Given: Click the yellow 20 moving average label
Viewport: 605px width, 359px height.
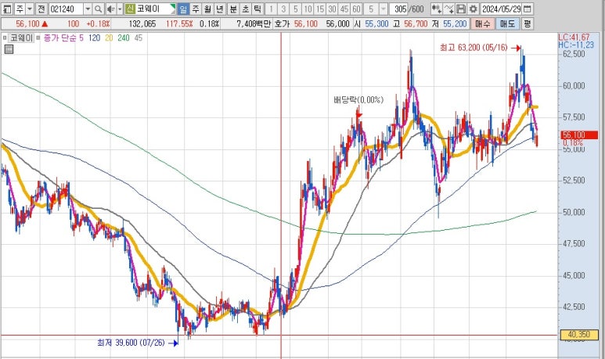Looking at the screenshot, I should 109,38.
